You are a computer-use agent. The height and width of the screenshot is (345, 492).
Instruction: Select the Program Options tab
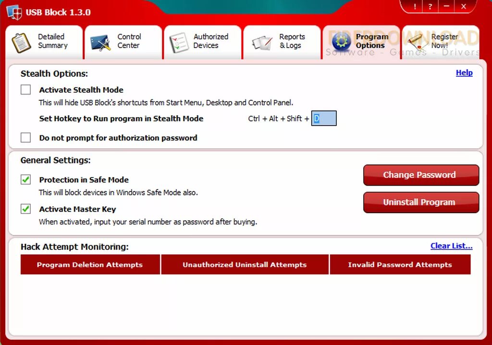361,42
